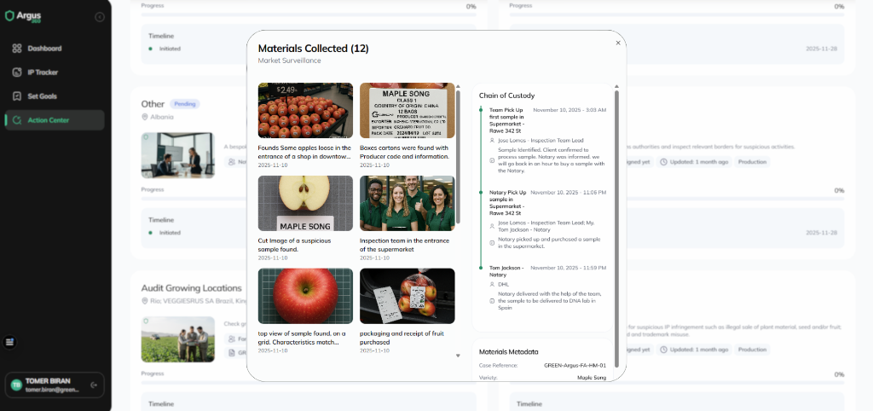The image size is (873, 411).
Task: Click the 'Audit Growing Locations' card title
Action: click(192, 288)
